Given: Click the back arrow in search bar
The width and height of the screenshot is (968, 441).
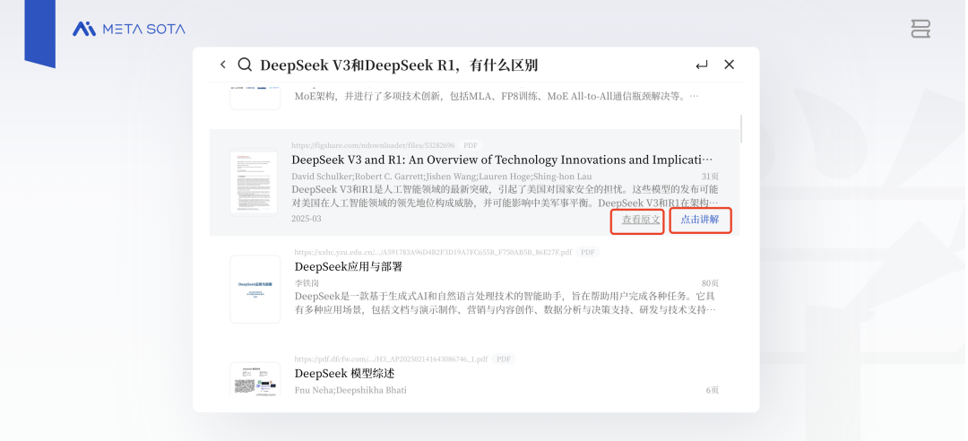Looking at the screenshot, I should tap(223, 65).
